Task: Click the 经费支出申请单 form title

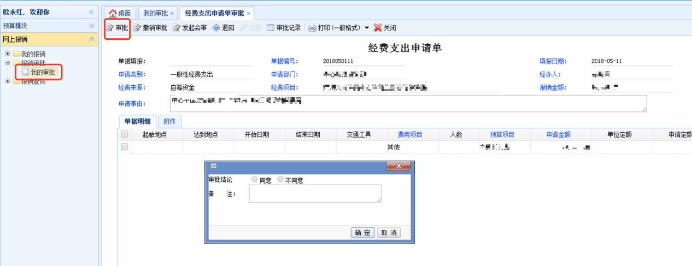Action: pyautogui.click(x=405, y=48)
